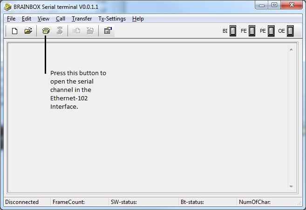Click the FE indicator light
The height and width of the screenshot is (210, 306).
[x=252, y=31]
